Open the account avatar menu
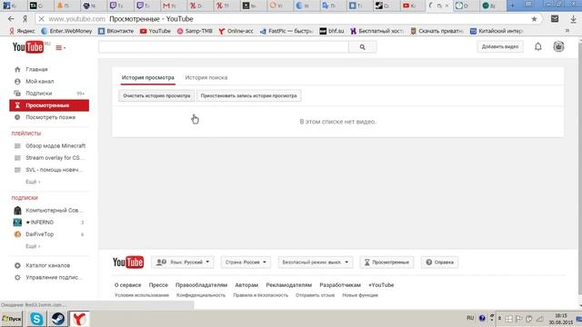The width and height of the screenshot is (582, 327). 558,46
